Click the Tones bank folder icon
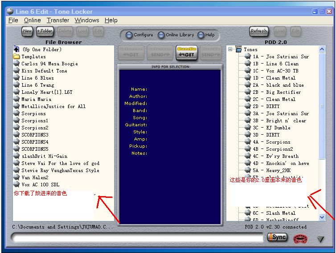Viewport: 336px width, 253px height. pyautogui.click(x=238, y=49)
